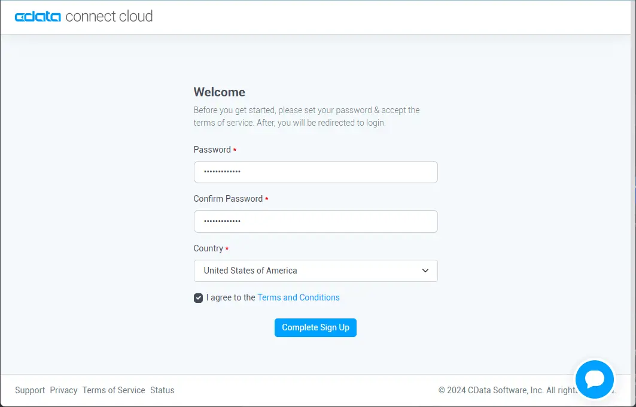Click the CData Connect Cloud logo

tap(84, 17)
